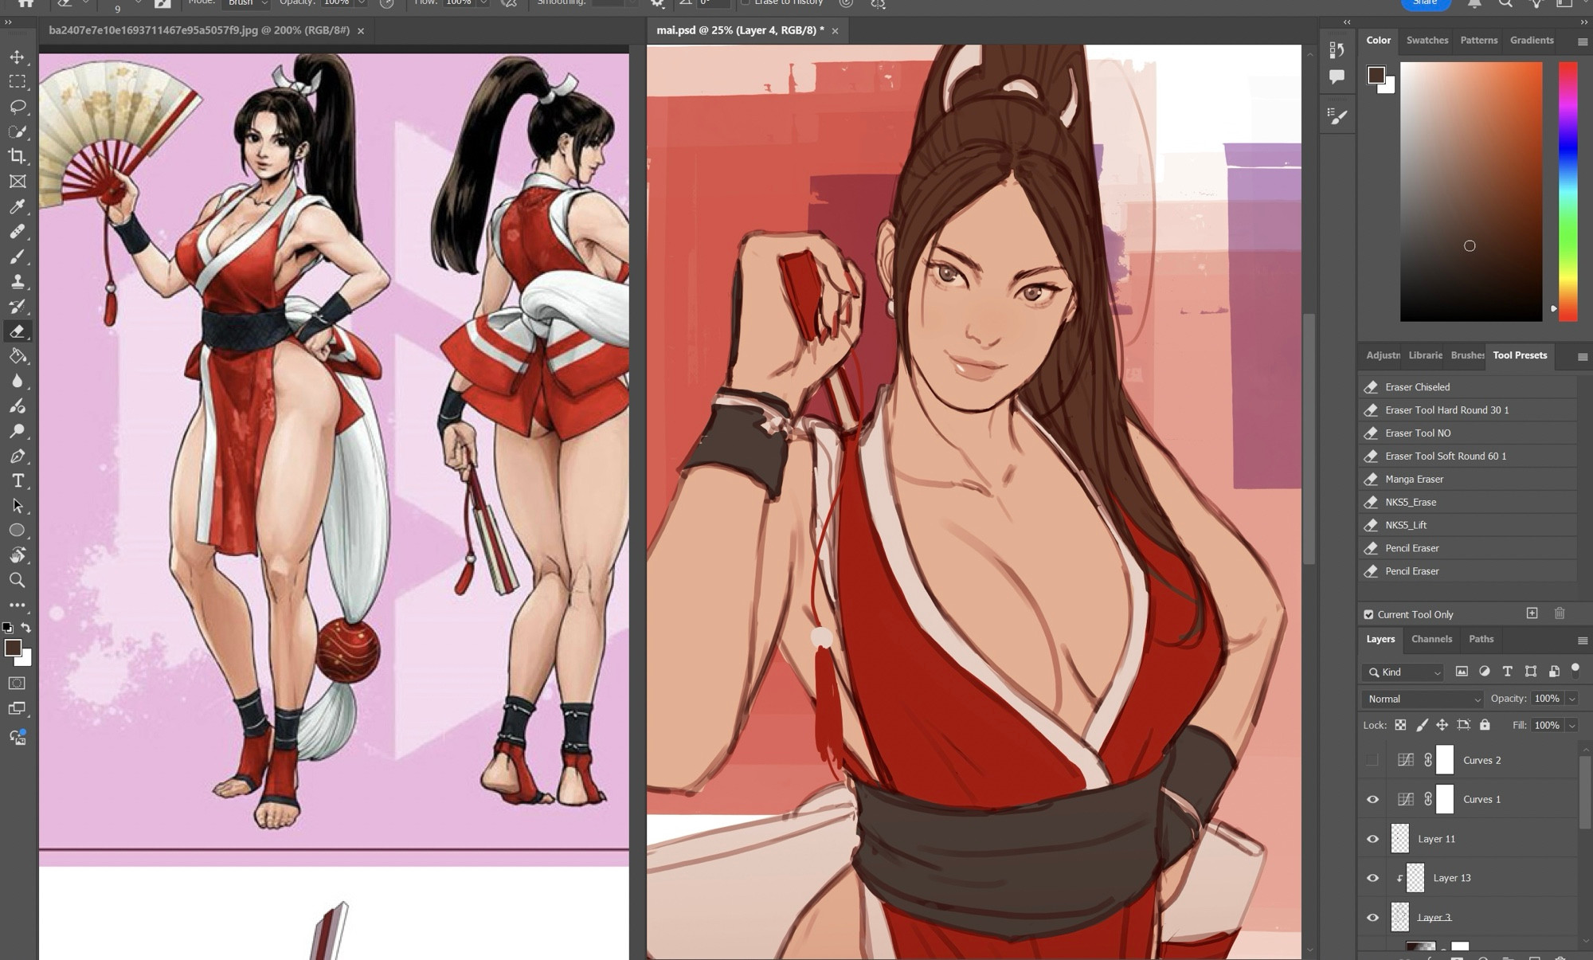This screenshot has width=1593, height=960.
Task: Select the Hand tool
Action: click(x=17, y=555)
